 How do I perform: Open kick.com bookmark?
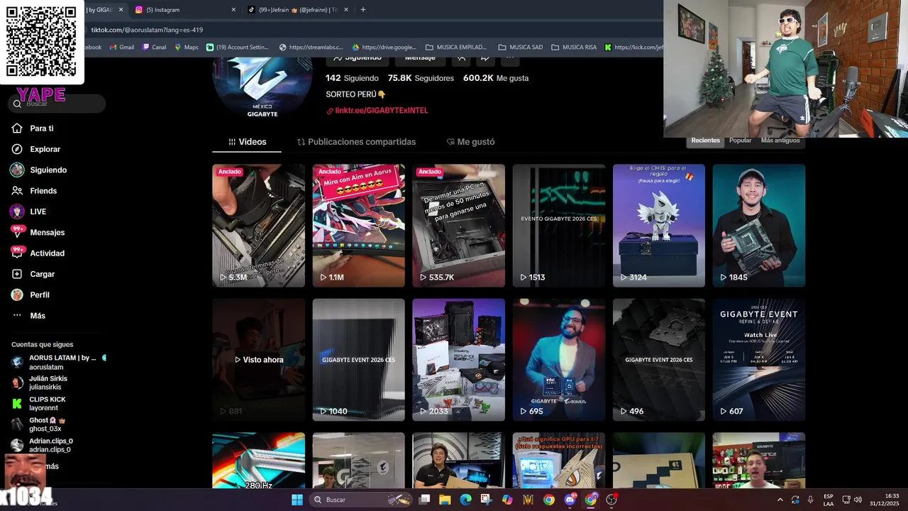[x=633, y=48]
